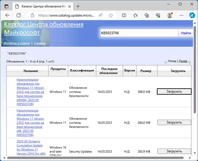
Task: View site information lock icon
Action: [x=32, y=15]
